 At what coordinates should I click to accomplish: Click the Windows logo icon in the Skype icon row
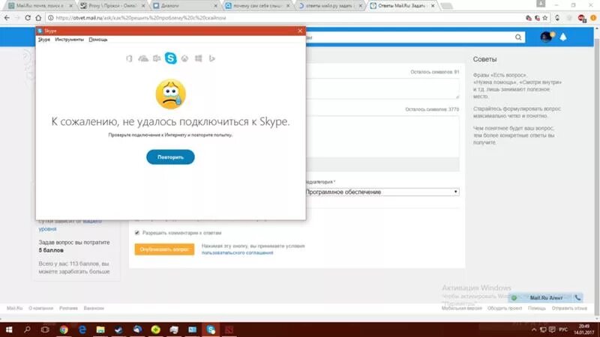[198, 58]
